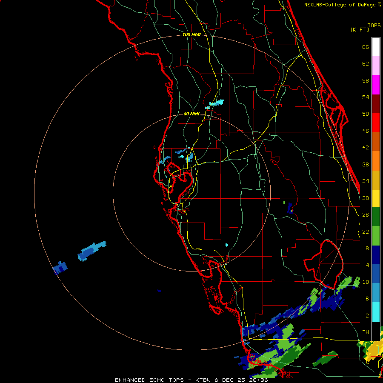Viewport: 383px width, 383px height.
Task: Click the legend value "6"
Action: [x=367, y=298]
